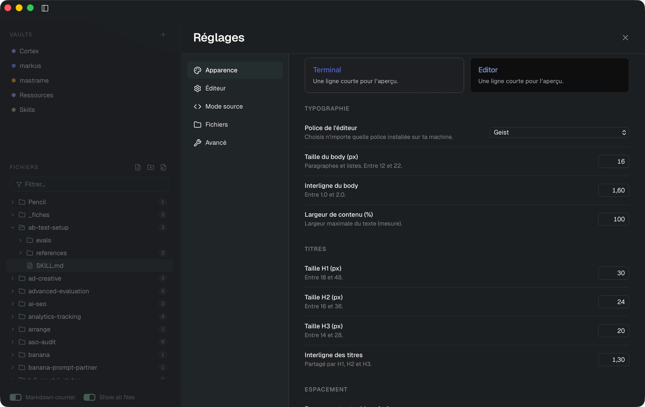
Task: Click the SKILL.md file icon
Action: (x=30, y=266)
